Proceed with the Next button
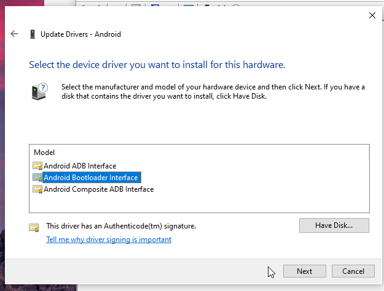Image resolution: width=384 pixels, height=291 pixels. coord(304,271)
